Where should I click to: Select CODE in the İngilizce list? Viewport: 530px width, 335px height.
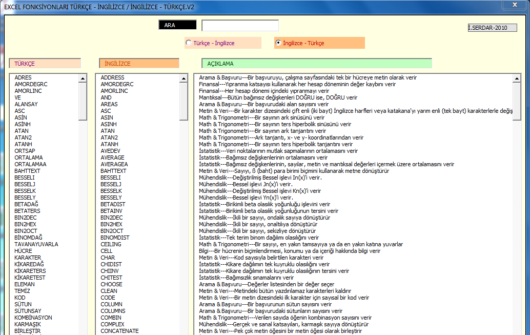click(108, 298)
